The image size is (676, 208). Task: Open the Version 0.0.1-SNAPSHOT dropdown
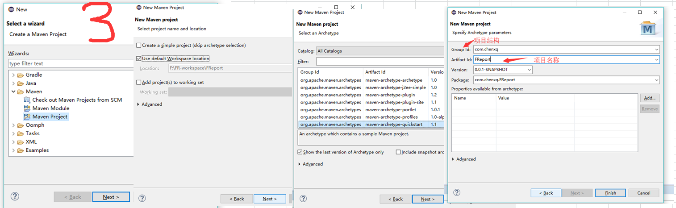point(529,70)
